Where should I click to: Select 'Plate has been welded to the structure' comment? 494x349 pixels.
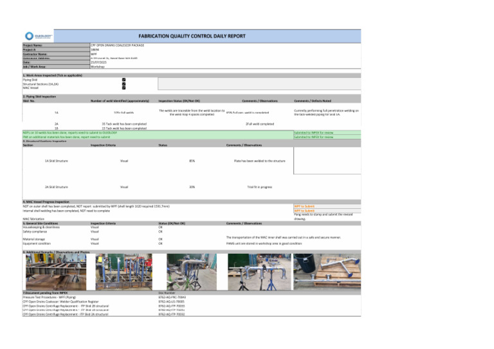tap(260, 161)
